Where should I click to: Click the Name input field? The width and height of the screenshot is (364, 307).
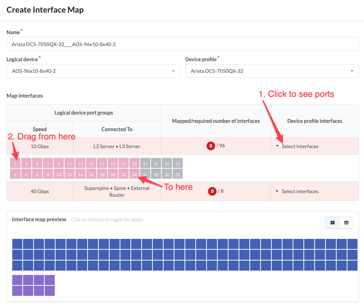pyautogui.click(x=182, y=44)
